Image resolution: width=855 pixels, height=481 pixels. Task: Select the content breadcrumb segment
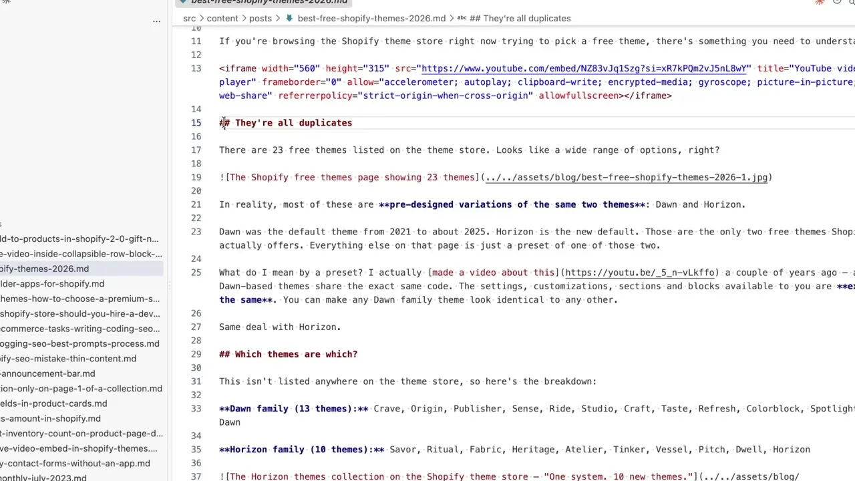pyautogui.click(x=222, y=18)
